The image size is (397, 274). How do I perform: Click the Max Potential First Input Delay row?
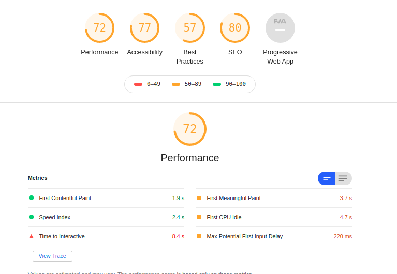[274, 236]
